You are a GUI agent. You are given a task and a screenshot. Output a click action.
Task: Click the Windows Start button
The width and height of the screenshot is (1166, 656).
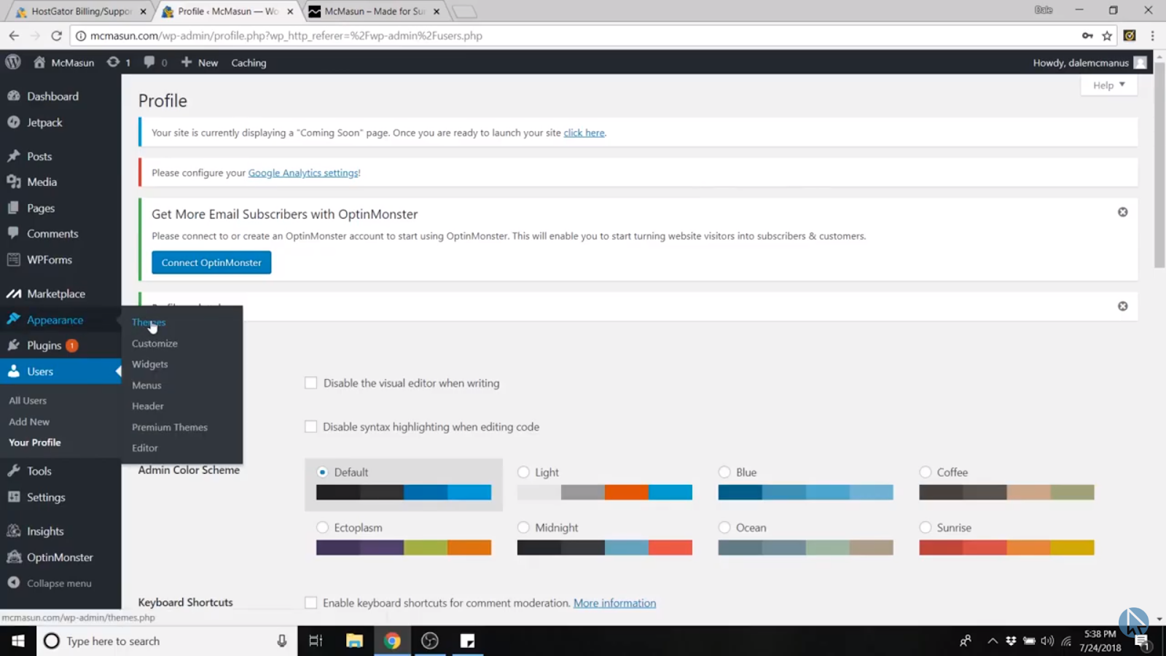tap(18, 641)
